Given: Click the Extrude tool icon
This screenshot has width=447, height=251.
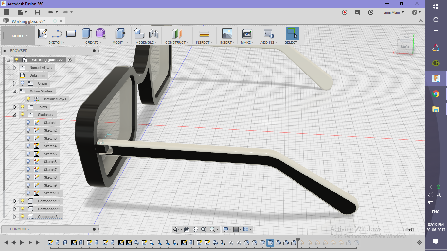Looking at the screenshot, I should (x=87, y=33).
